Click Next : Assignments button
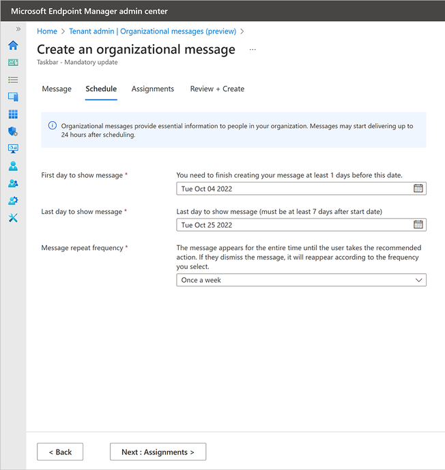The height and width of the screenshot is (470, 445). tap(158, 452)
